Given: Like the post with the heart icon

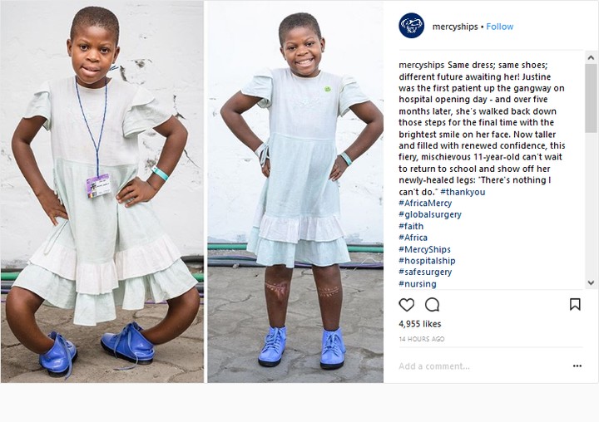Looking at the screenshot, I should pos(407,305).
